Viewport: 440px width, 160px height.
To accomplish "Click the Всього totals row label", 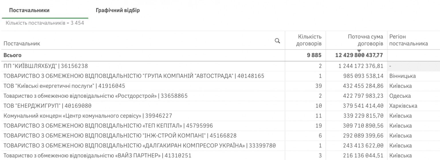I will 12,55.
